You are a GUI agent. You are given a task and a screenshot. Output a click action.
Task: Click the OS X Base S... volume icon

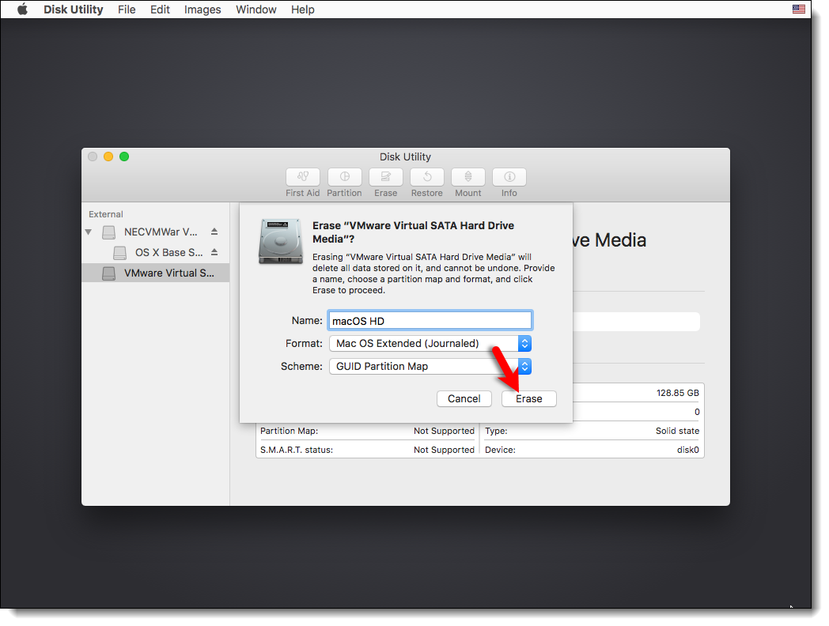pyautogui.click(x=120, y=252)
